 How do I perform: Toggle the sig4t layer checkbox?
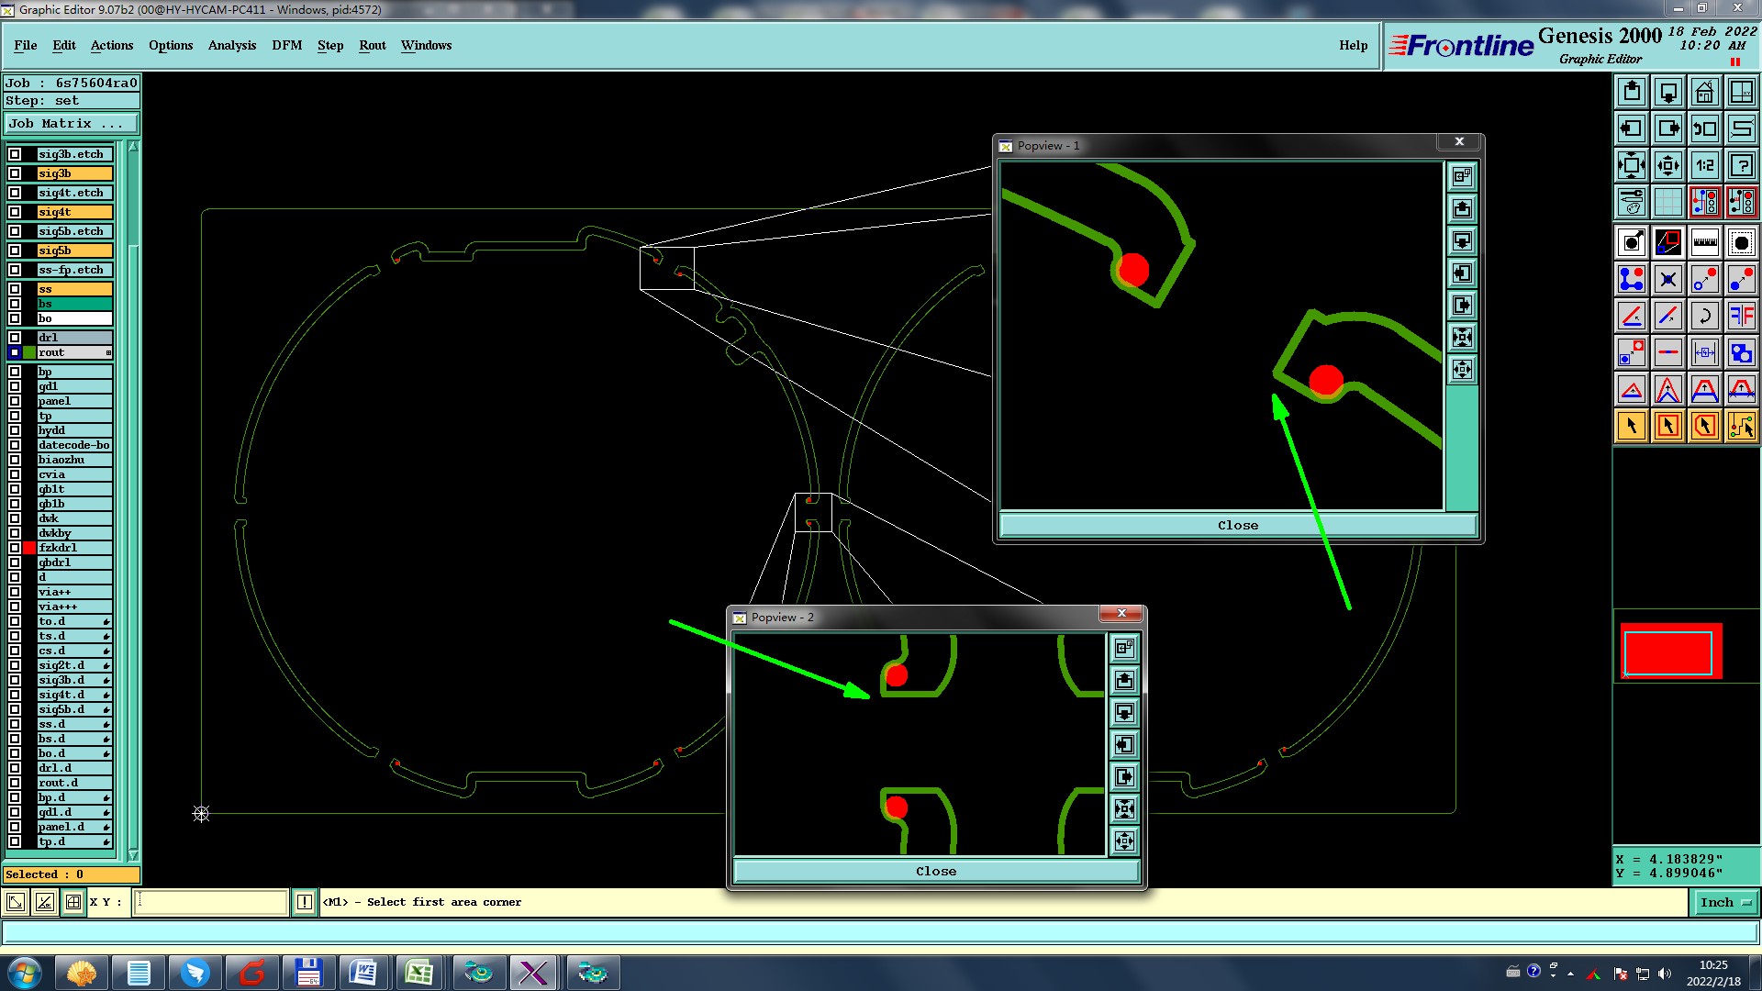[x=15, y=212]
